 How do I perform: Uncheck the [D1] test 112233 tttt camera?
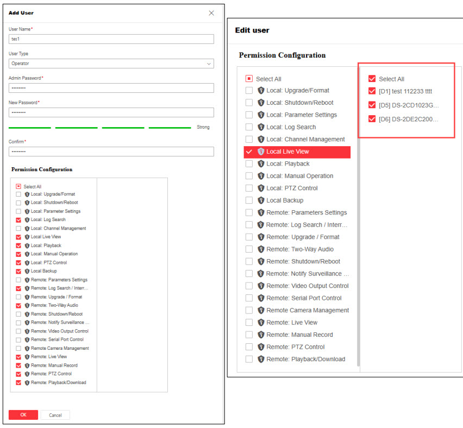[x=372, y=91]
